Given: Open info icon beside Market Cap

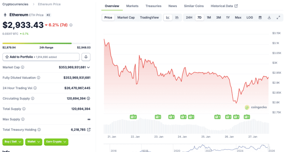Looking at the screenshot, I should [x=22, y=67].
